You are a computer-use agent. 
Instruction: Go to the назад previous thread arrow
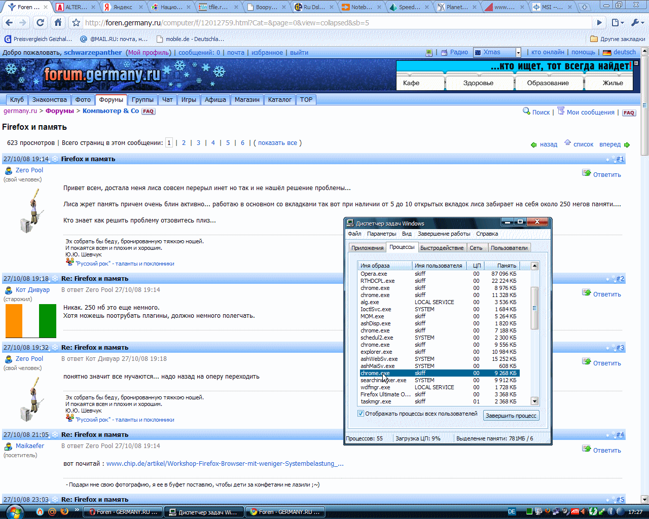(x=544, y=144)
